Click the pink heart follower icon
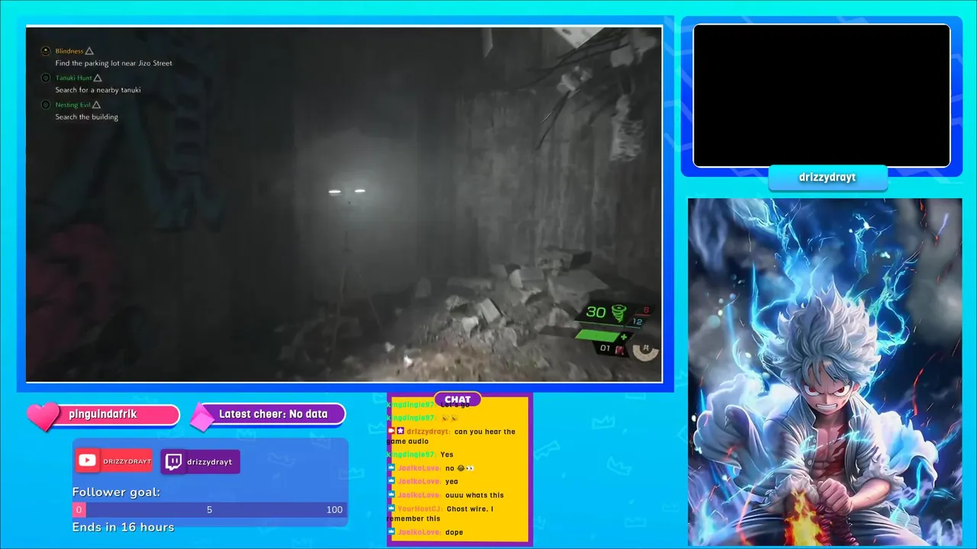 [x=43, y=416]
